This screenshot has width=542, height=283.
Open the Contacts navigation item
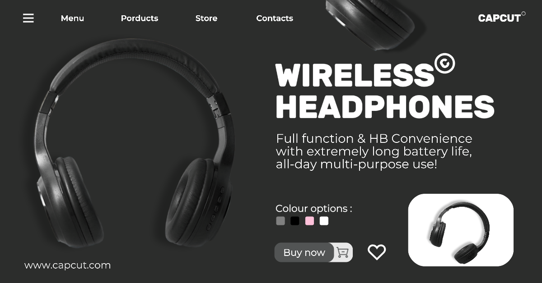point(275,18)
